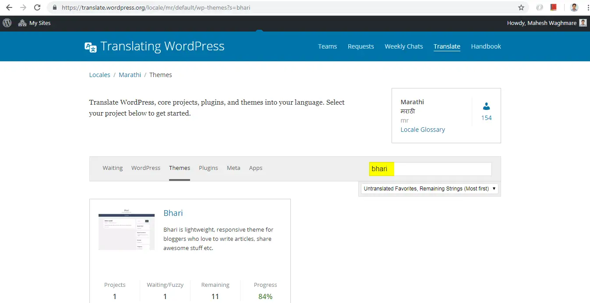Screen dimensions: 590x303
Task: Switch to the Waiting tab
Action: pyautogui.click(x=113, y=168)
